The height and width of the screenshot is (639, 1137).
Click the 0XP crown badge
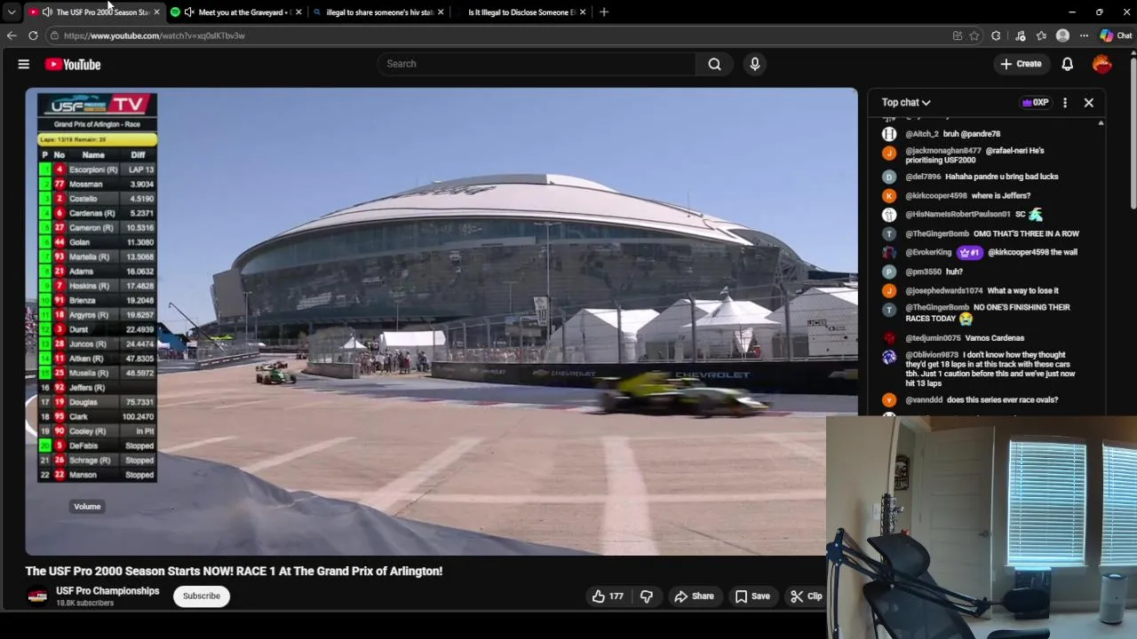point(1036,102)
